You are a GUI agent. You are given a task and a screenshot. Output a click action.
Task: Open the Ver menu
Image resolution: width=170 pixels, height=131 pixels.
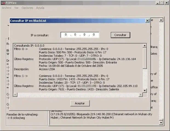pyautogui.click(x=16, y=8)
